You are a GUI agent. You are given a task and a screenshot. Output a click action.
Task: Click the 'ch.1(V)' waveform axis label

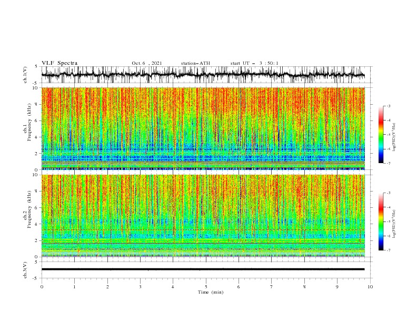(x=25, y=75)
